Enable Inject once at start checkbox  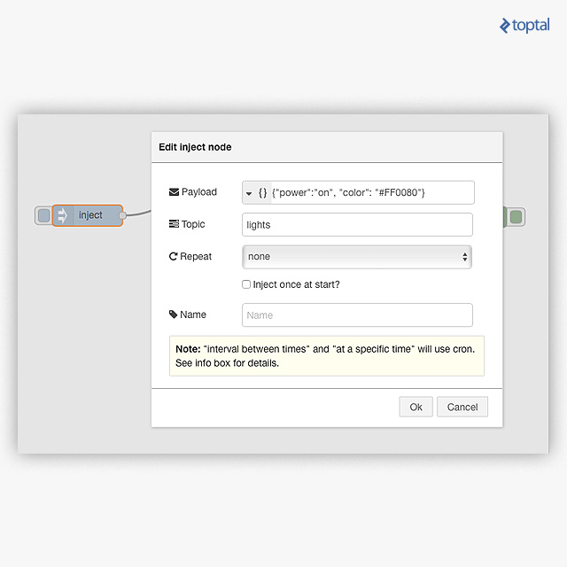point(246,284)
